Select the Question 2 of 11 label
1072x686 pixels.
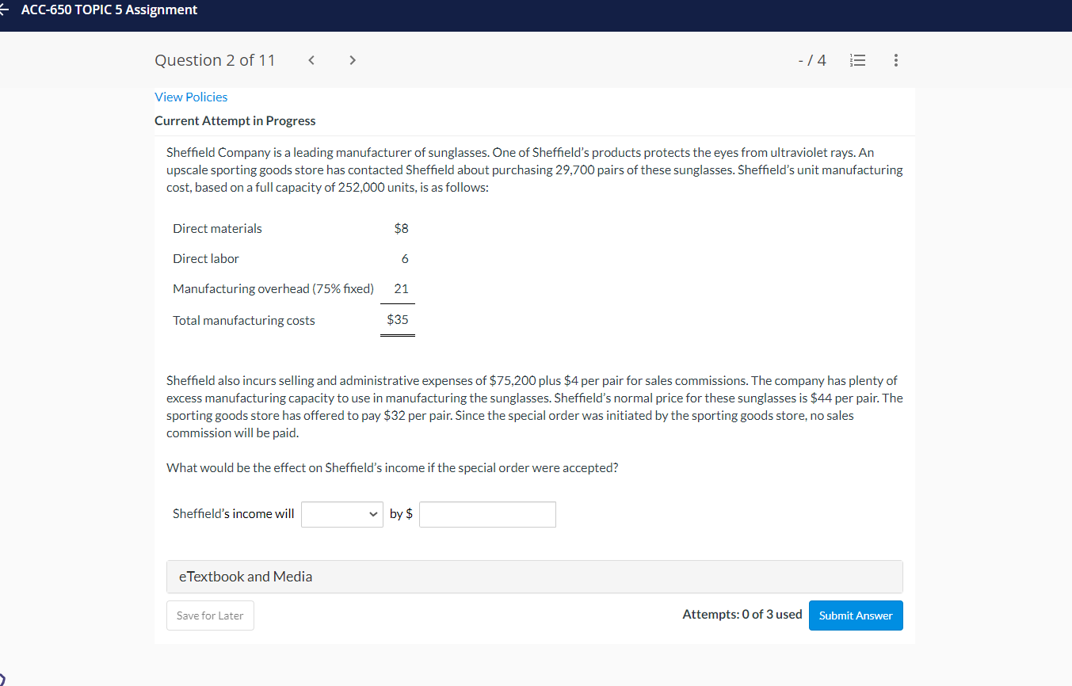(x=215, y=59)
